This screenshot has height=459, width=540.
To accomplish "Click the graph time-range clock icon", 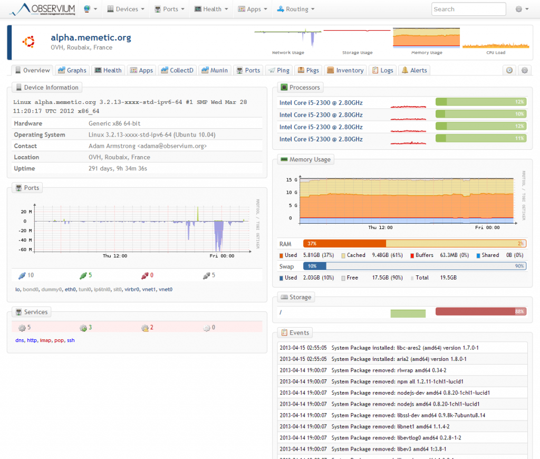I will (x=509, y=70).
